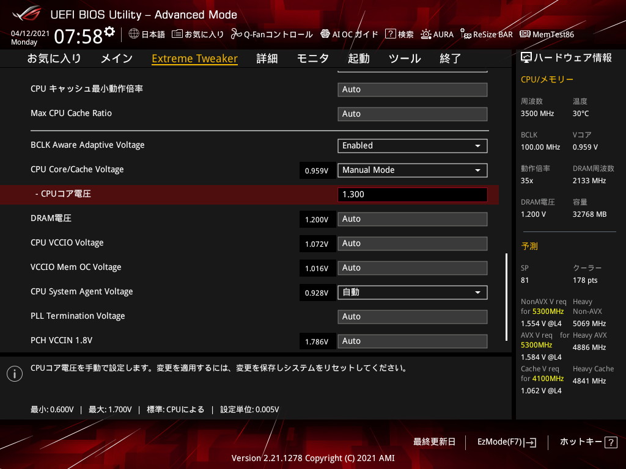Click the 3500 MHz frequency value

pos(537,114)
